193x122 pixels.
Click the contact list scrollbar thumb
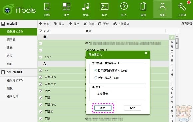[177, 44]
